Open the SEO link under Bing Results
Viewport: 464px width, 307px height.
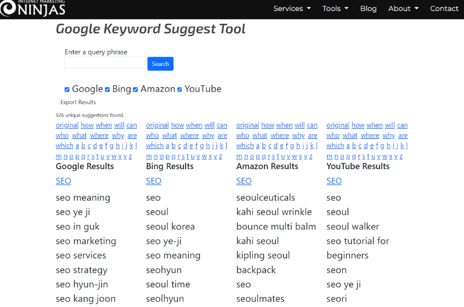[154, 181]
